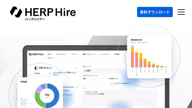Click the external link icon next to facebook link
Screen dimensions: 192x108
[77, 87]
